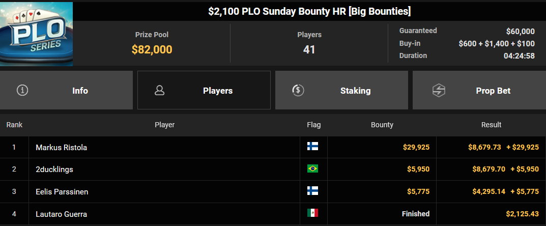Click 2ducklings' Brazil flag icon
Screen dimensions: 546x226
312,168
